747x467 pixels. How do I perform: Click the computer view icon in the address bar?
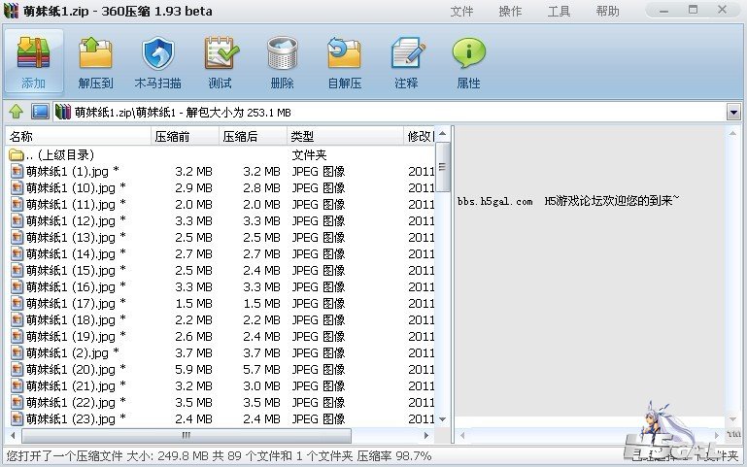click(x=40, y=112)
